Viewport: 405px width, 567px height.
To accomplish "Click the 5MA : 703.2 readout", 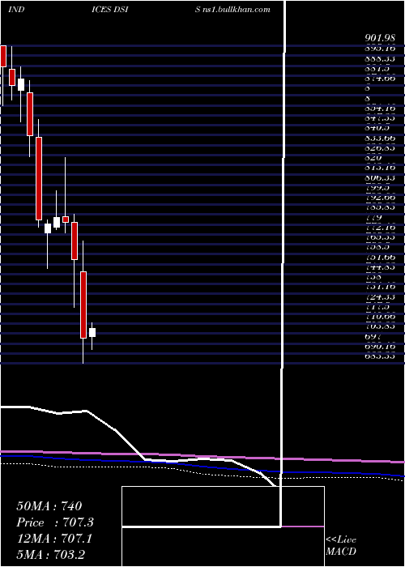I will click(x=50, y=554).
